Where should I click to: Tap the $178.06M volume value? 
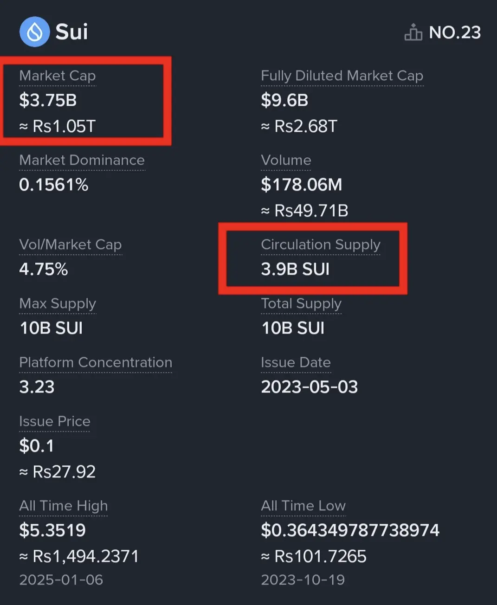302,185
